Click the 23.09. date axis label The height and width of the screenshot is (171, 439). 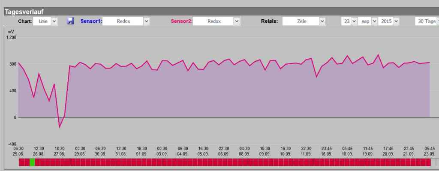point(430,154)
